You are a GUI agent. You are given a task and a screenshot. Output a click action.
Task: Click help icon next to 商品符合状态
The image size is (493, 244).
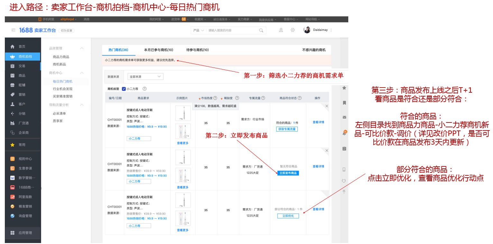tap(300, 98)
